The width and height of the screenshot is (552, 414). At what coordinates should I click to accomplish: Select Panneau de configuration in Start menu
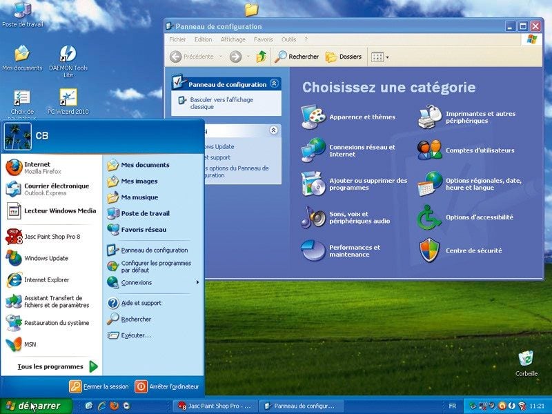pyautogui.click(x=153, y=250)
